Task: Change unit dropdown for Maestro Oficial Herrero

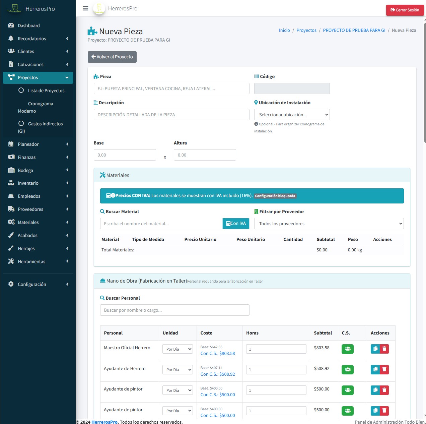Action: pyautogui.click(x=177, y=349)
